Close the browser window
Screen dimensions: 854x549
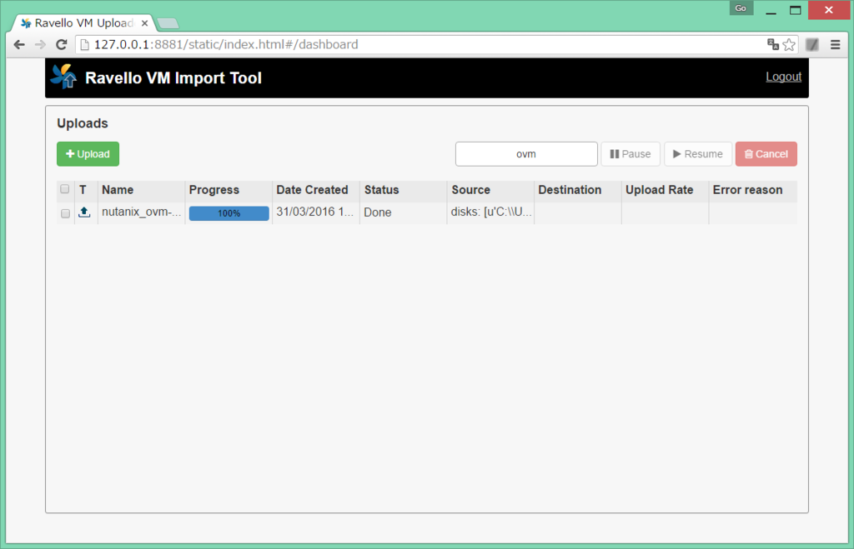828,10
